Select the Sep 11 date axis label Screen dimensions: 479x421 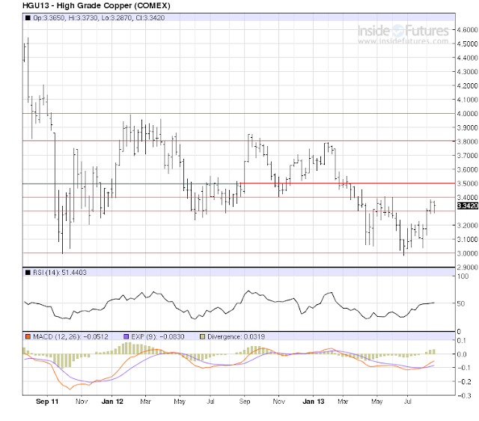[47, 402]
